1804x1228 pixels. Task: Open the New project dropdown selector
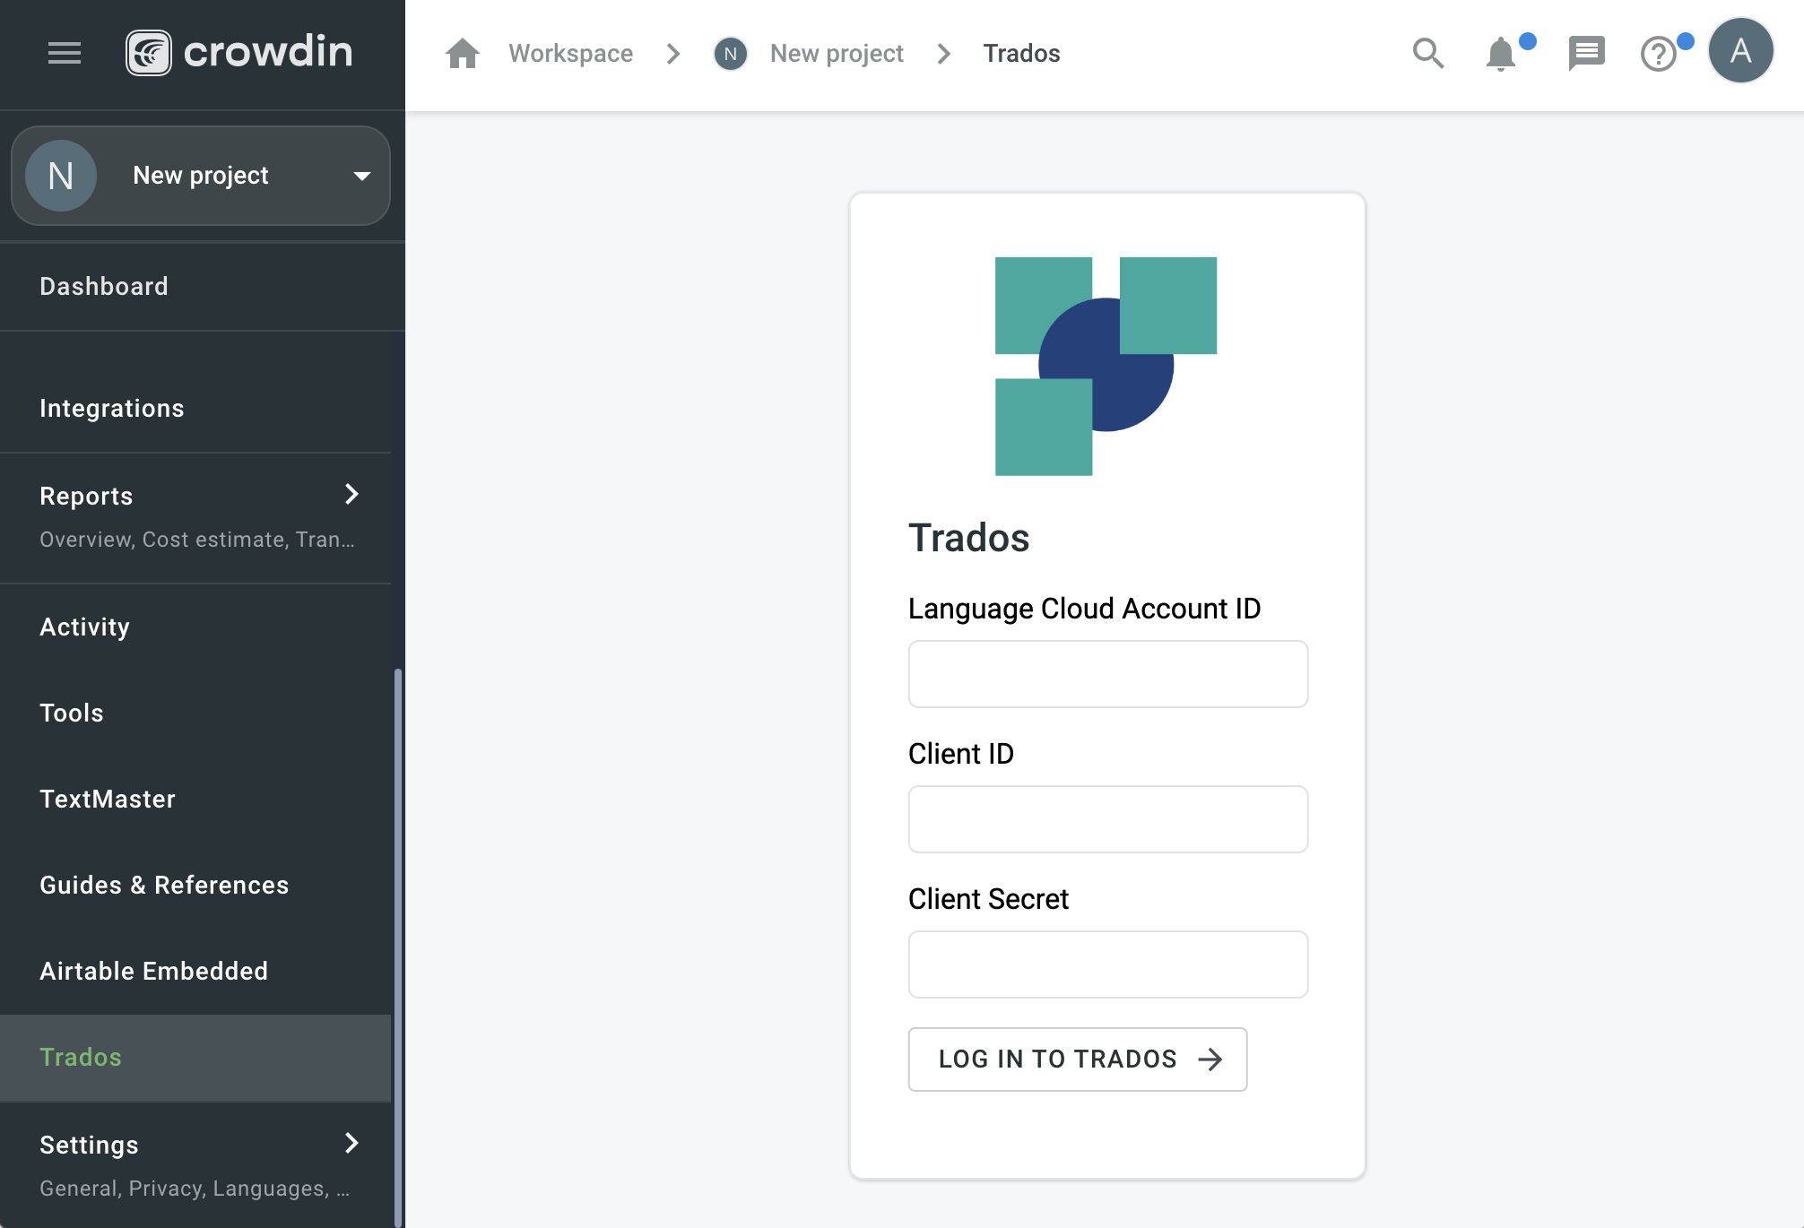point(201,176)
